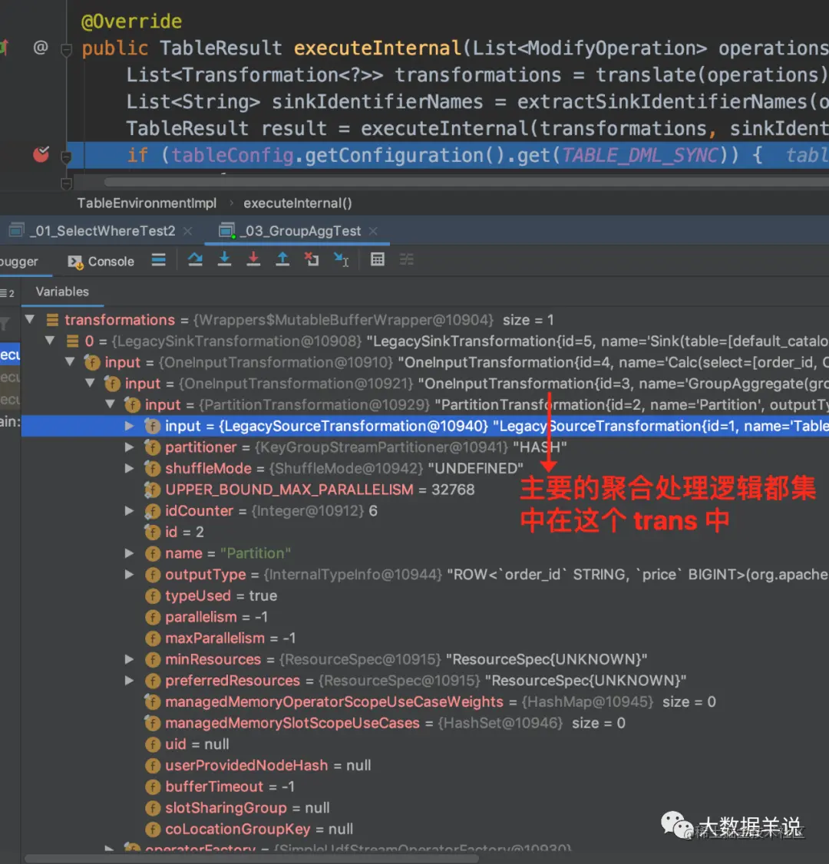Click the horizontal scrollbar under the code editor
Image resolution: width=829 pixels, height=864 pixels.
468,182
